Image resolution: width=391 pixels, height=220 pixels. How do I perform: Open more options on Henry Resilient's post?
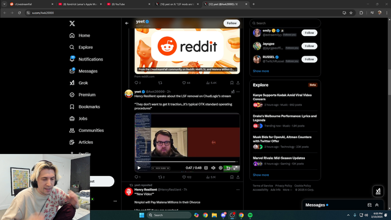coord(238,189)
